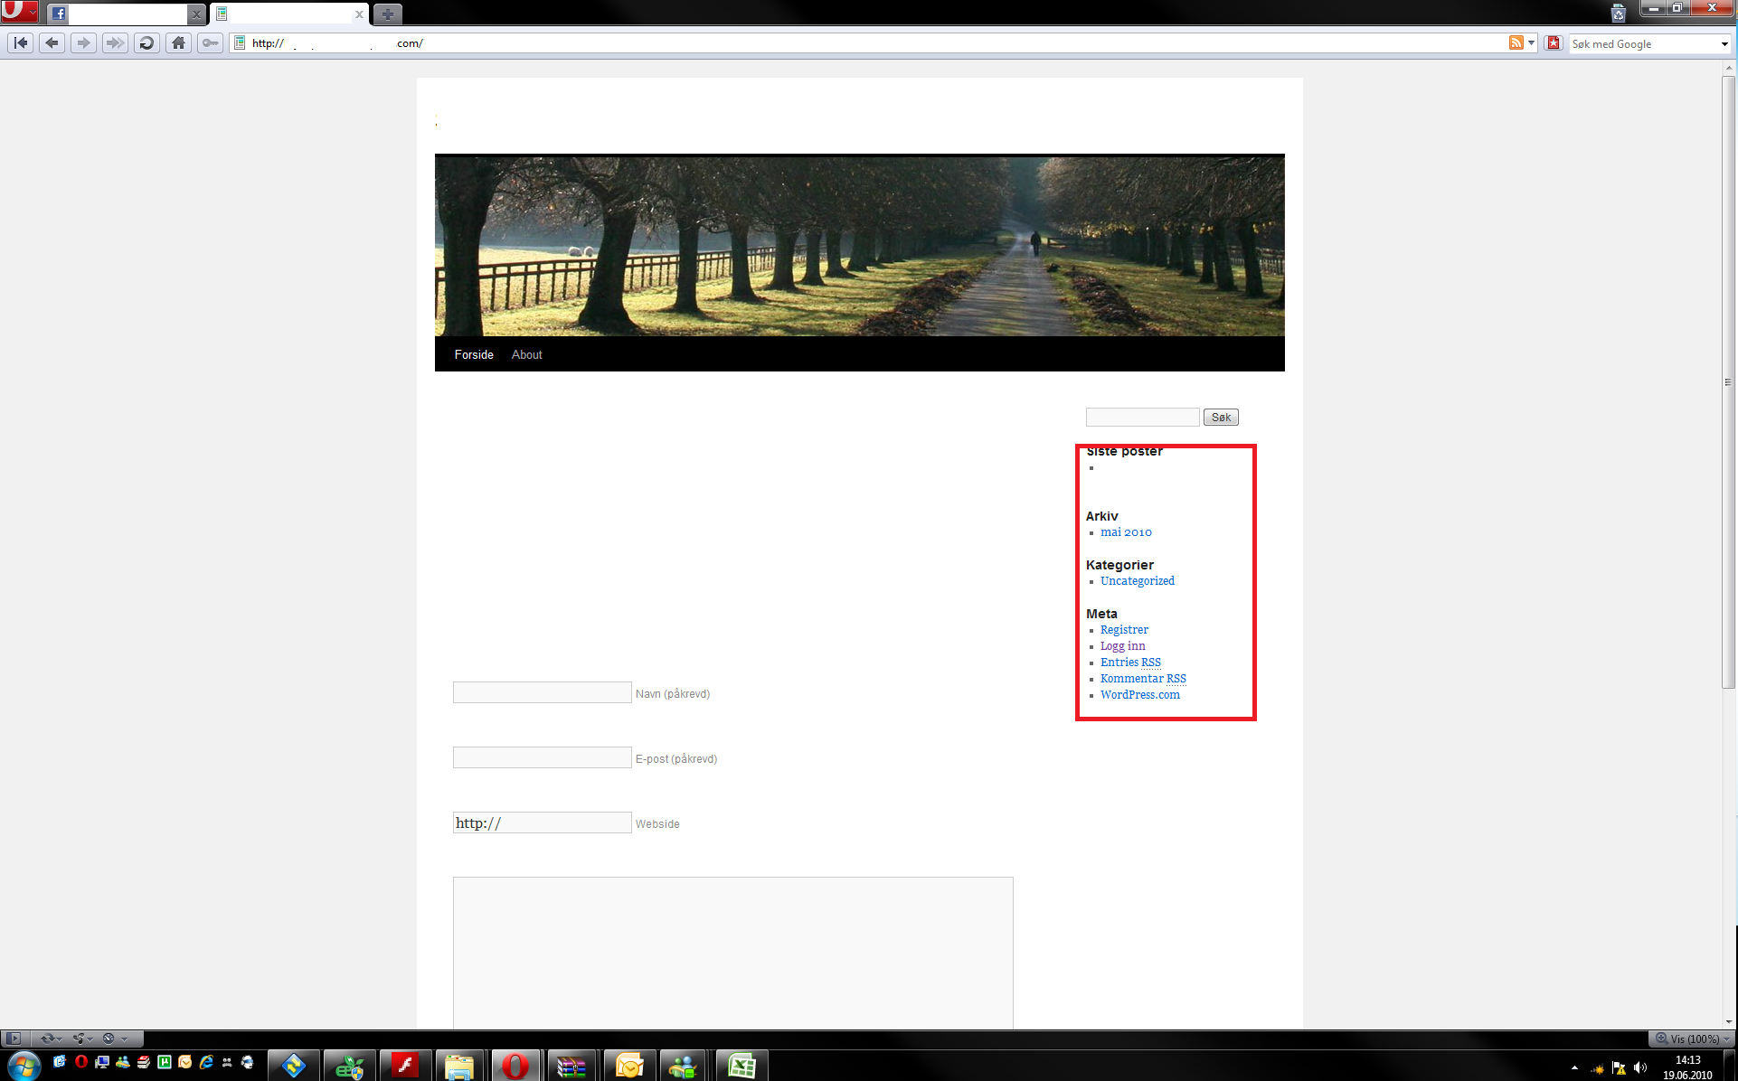This screenshot has width=1738, height=1081.
Task: Open the search engine dropdown arrow
Action: click(1724, 43)
